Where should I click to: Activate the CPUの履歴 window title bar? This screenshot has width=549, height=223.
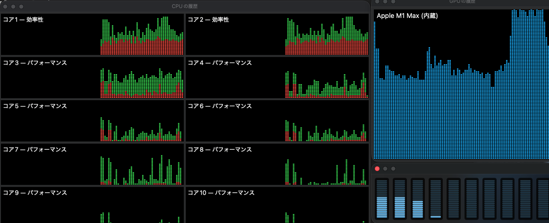pyautogui.click(x=186, y=6)
